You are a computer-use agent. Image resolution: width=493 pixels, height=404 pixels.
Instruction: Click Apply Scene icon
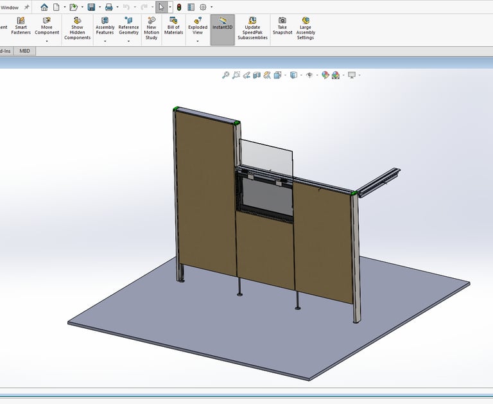pos(336,75)
